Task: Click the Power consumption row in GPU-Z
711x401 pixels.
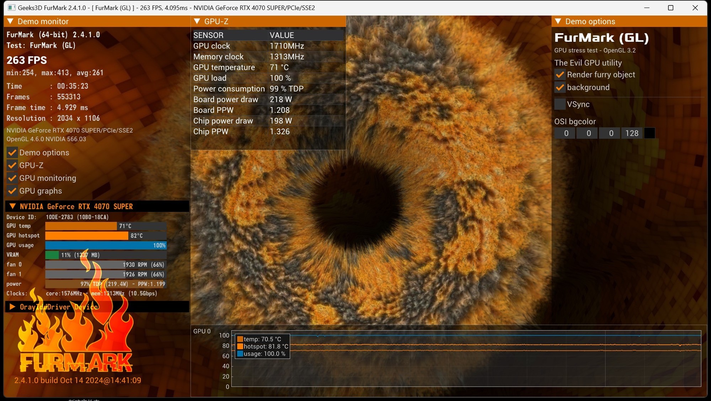Action: click(268, 89)
